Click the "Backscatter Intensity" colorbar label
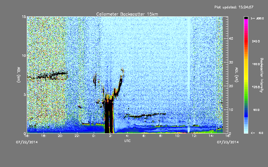This screenshot has width=268, height=167. click(262, 75)
